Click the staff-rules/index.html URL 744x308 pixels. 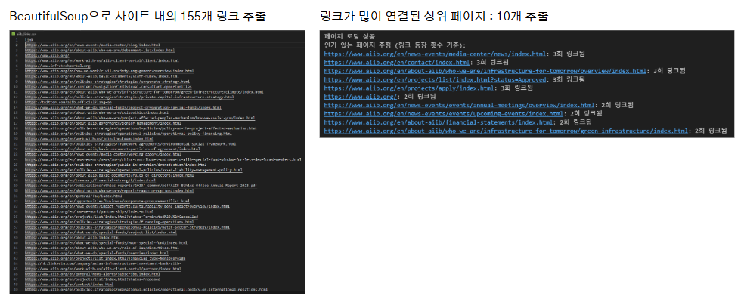[x=101, y=76]
